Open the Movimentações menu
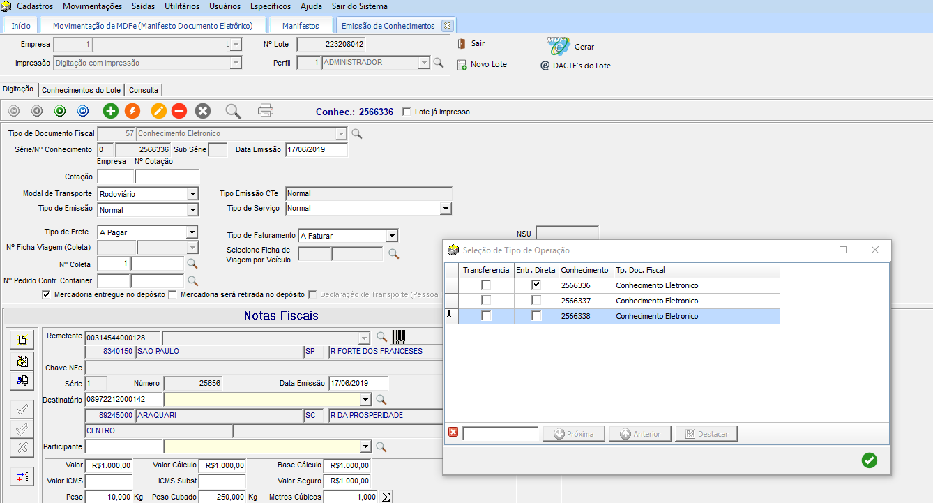This screenshot has width=933, height=503. click(91, 6)
